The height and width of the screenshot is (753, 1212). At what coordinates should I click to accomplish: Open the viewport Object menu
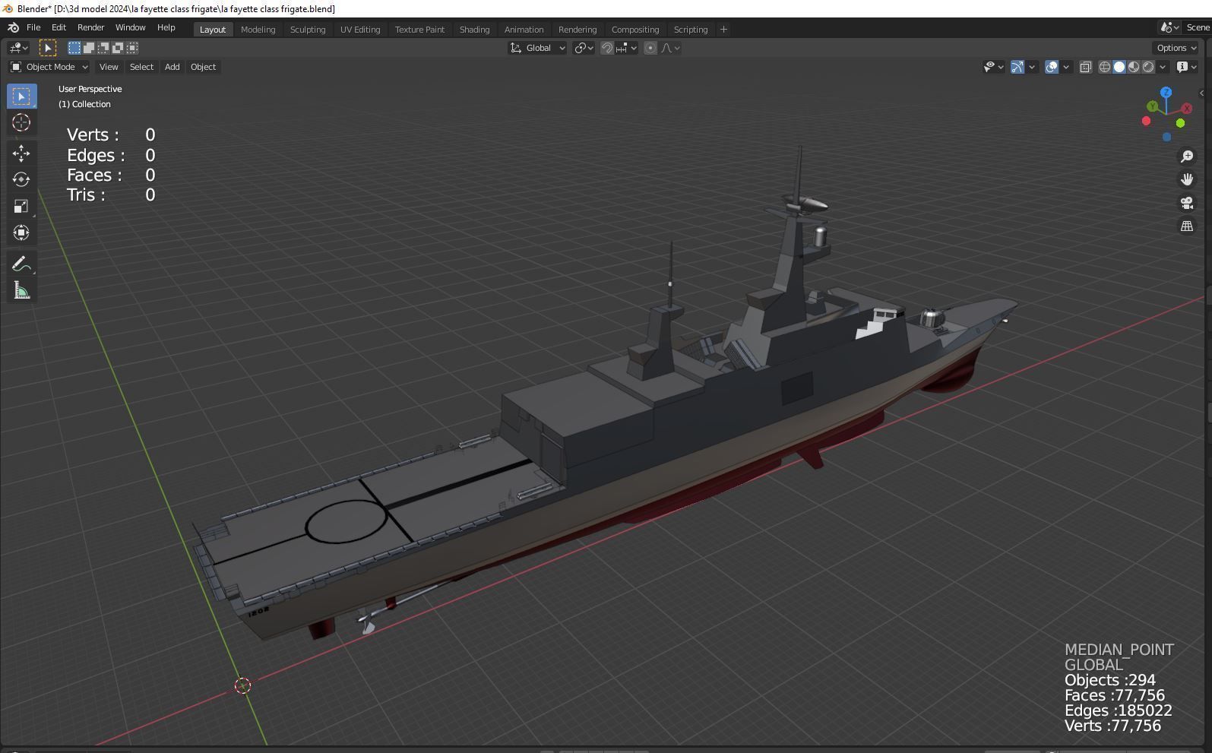click(203, 67)
